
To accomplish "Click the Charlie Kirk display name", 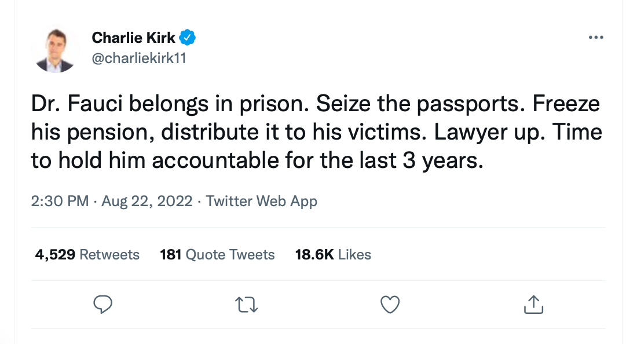I will tap(134, 38).
